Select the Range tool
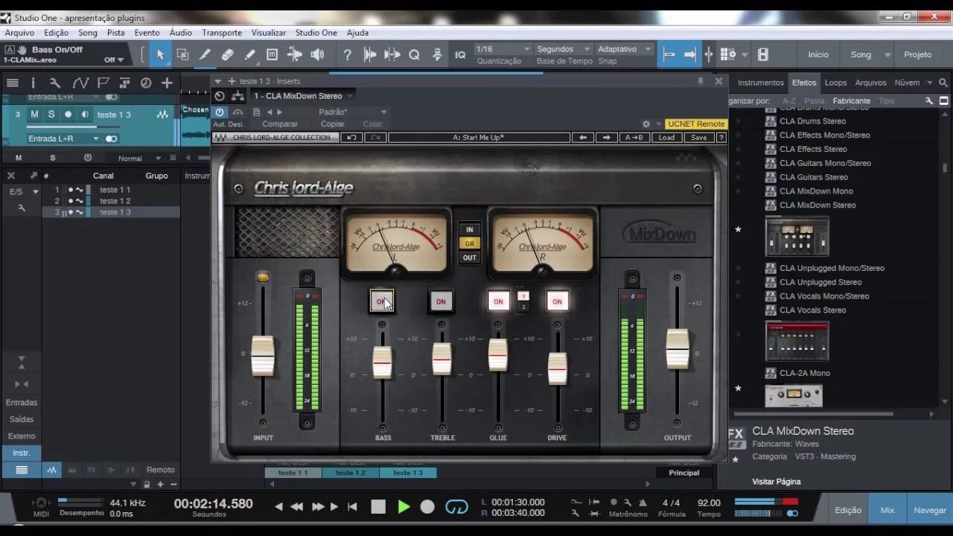Screen dimensions: 953x536 (182, 54)
